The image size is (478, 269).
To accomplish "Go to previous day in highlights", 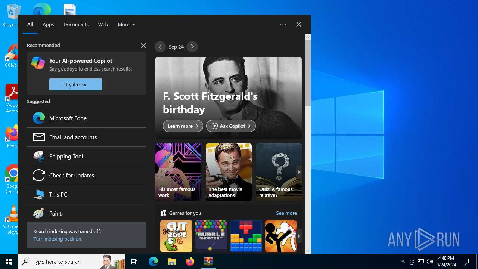I will 160,47.
